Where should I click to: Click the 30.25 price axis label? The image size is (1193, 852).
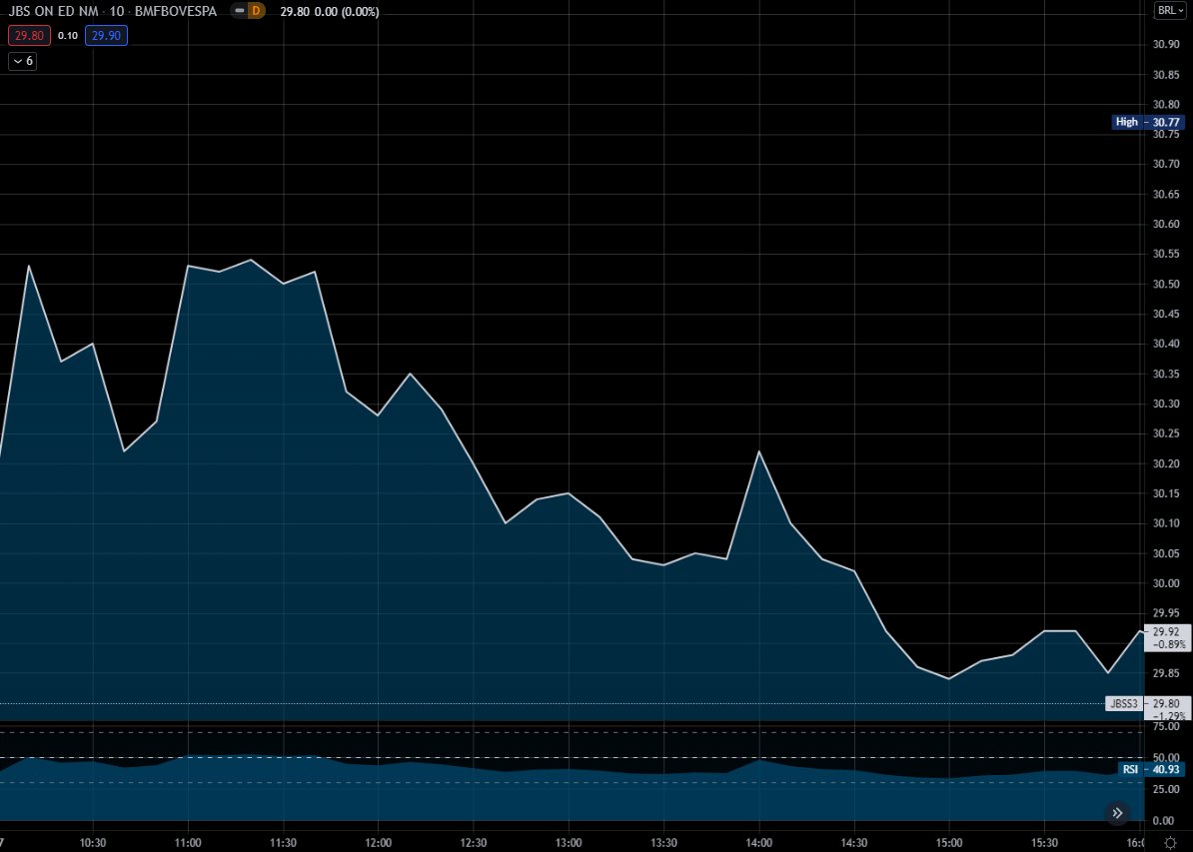pos(1166,433)
